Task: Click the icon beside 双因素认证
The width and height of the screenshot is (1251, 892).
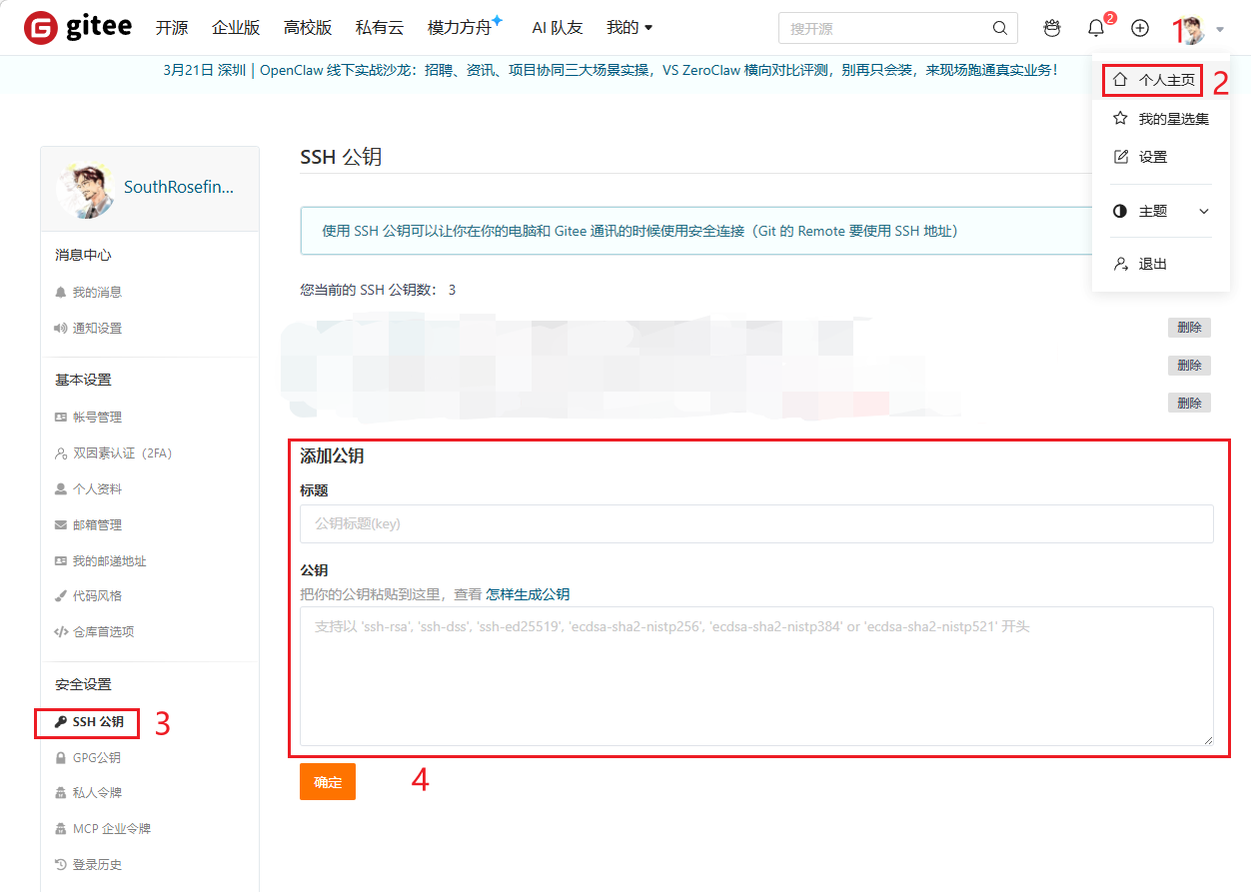Action: point(61,453)
